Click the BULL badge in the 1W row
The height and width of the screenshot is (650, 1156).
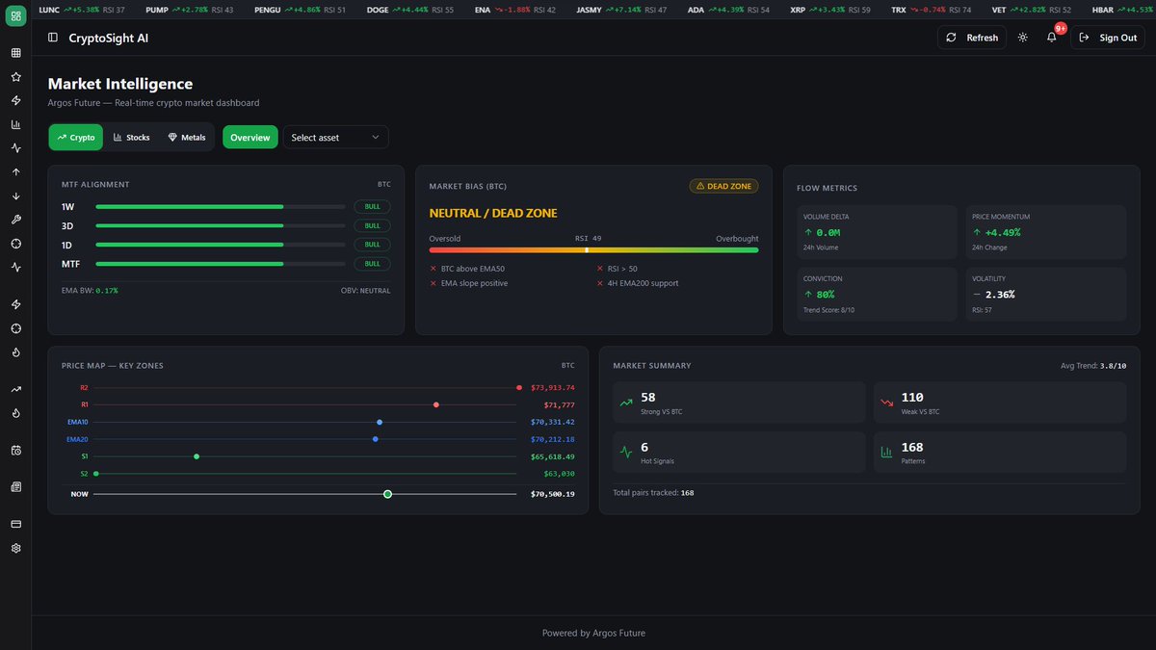click(372, 206)
